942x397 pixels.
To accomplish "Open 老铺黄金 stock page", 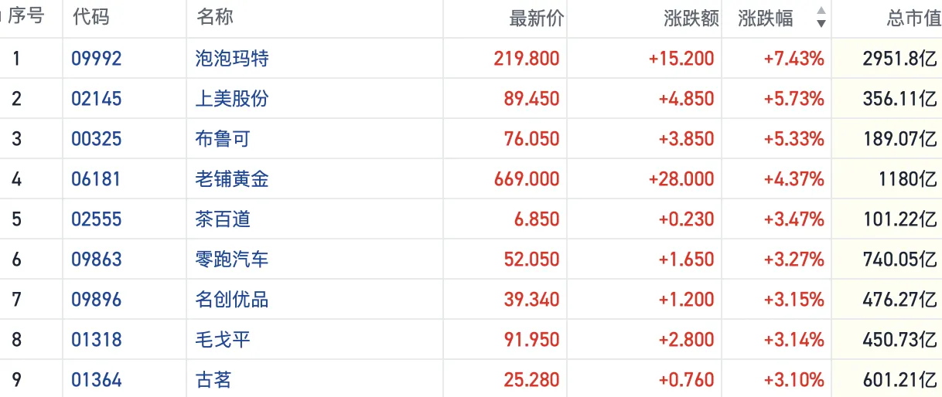I will [x=232, y=179].
